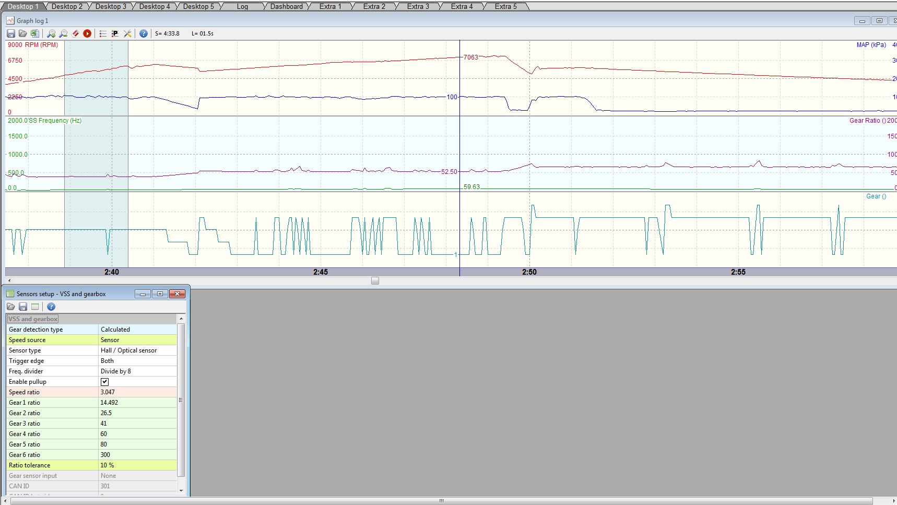This screenshot has height=505, width=897.
Task: Zoom in on the graph log
Action: 51,33
